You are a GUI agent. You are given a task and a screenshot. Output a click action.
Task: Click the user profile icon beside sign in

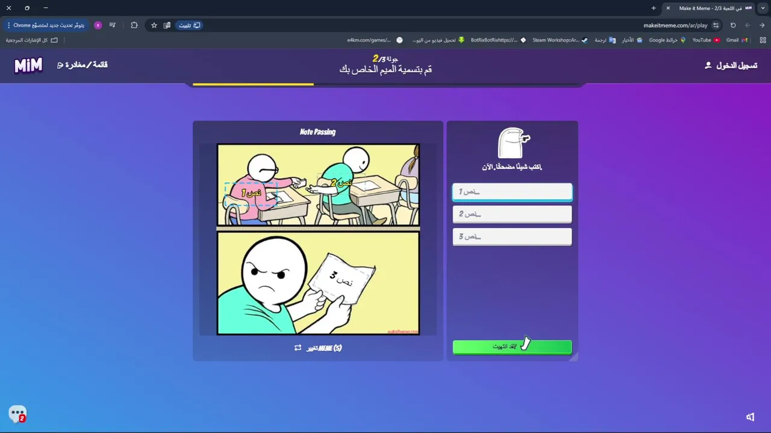coord(708,65)
